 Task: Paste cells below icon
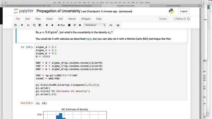(x=40, y=25)
